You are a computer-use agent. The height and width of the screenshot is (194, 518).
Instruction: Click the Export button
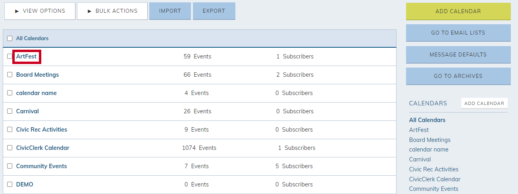(214, 11)
